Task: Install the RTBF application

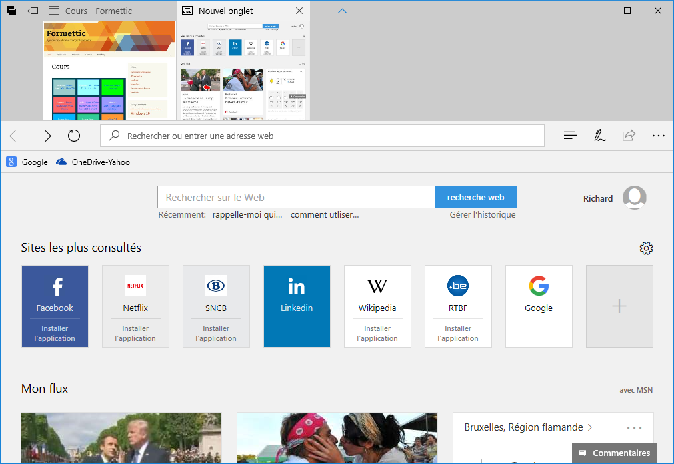Action: (x=458, y=333)
